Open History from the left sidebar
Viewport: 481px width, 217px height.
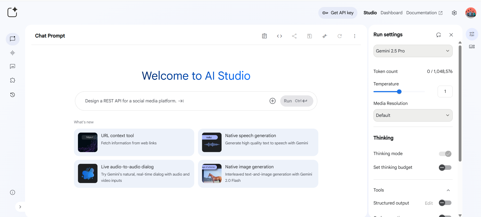(13, 95)
